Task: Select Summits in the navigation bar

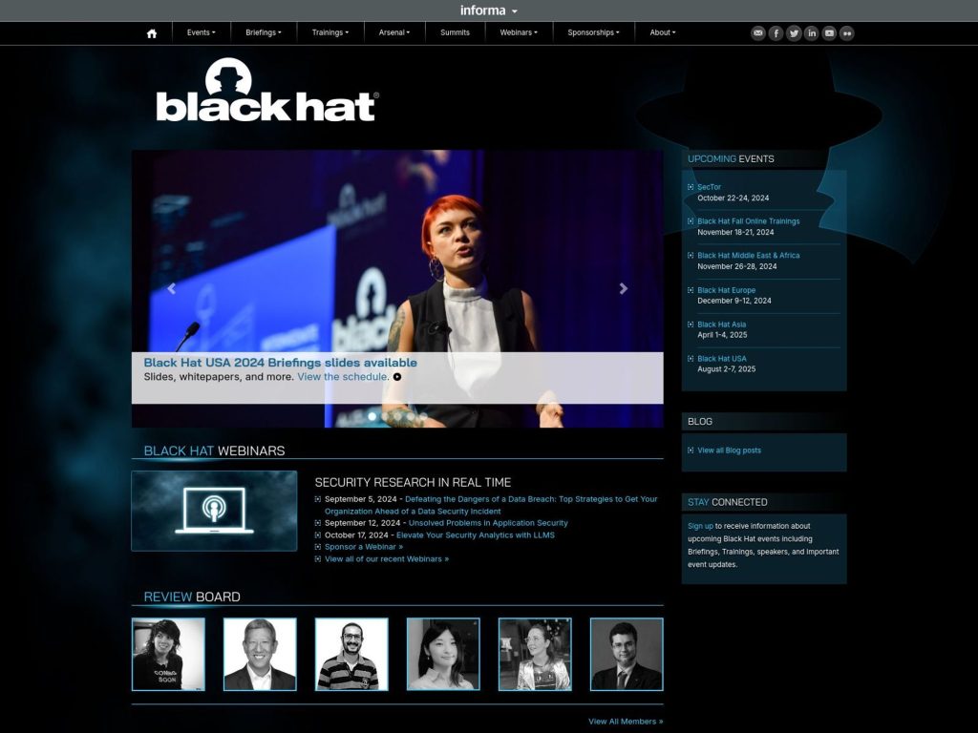Action: (454, 32)
